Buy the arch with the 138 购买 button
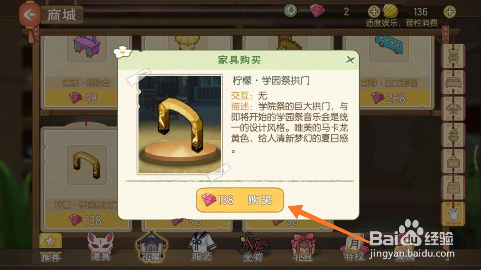This screenshot has width=481, height=270. pyautogui.click(x=240, y=200)
